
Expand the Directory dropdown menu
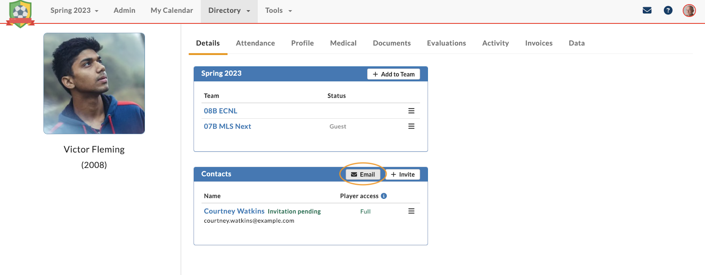pyautogui.click(x=229, y=11)
